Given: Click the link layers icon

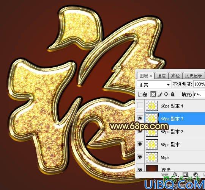Looking at the screenshot, I should click(165, 174).
